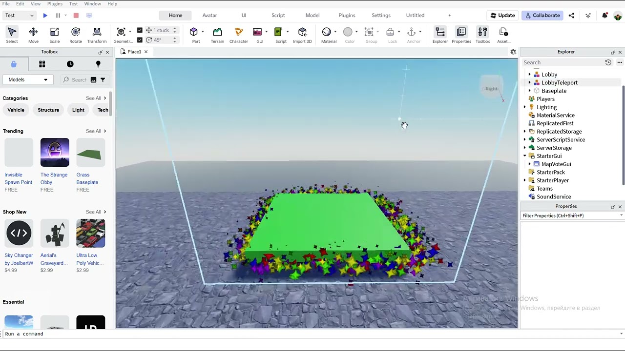Open the Part type dropdown arrow
This screenshot has width=625, height=351.
pyautogui.click(x=203, y=32)
